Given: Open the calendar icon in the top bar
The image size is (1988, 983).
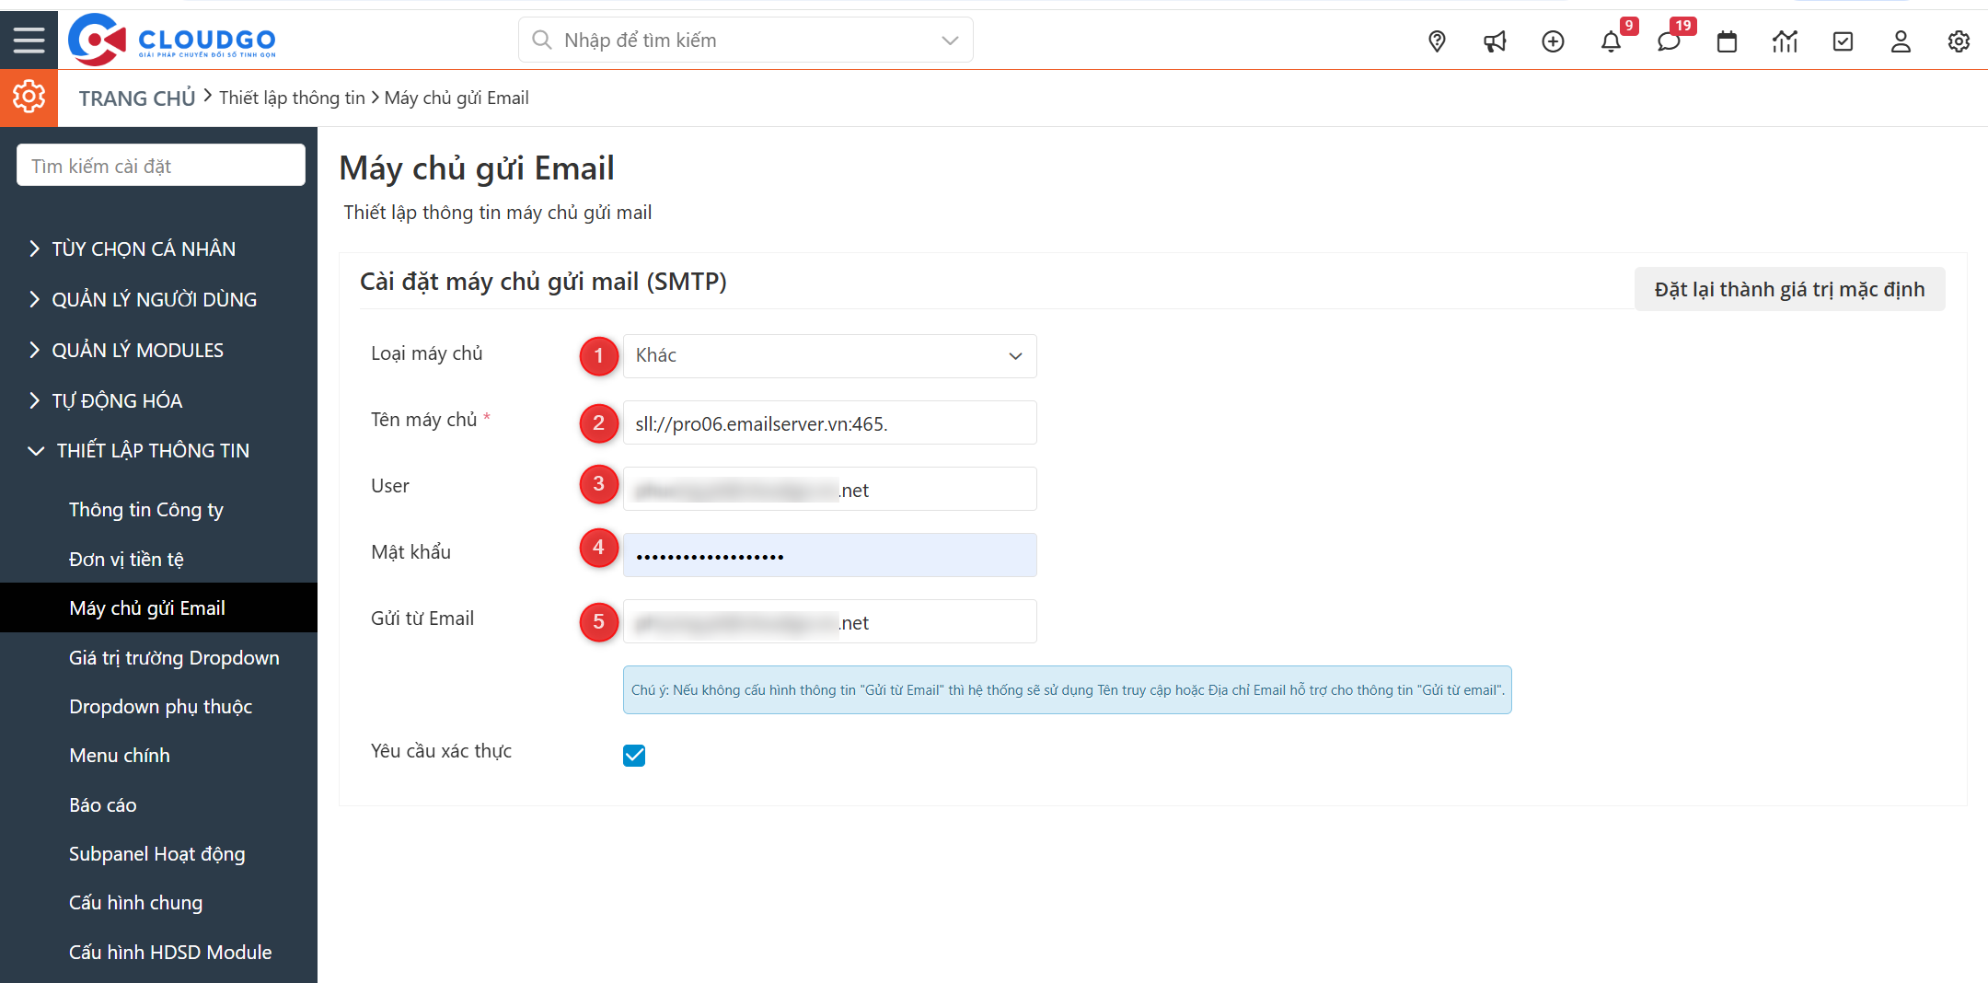Looking at the screenshot, I should [x=1727, y=40].
